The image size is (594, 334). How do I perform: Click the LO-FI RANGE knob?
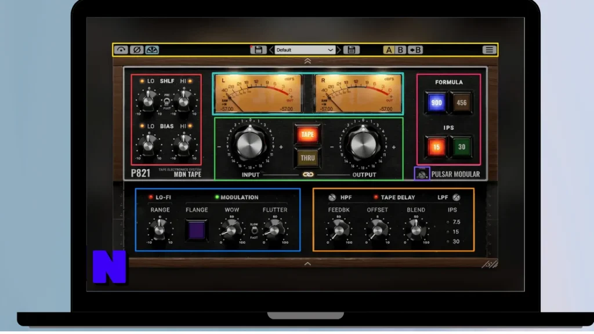point(160,230)
